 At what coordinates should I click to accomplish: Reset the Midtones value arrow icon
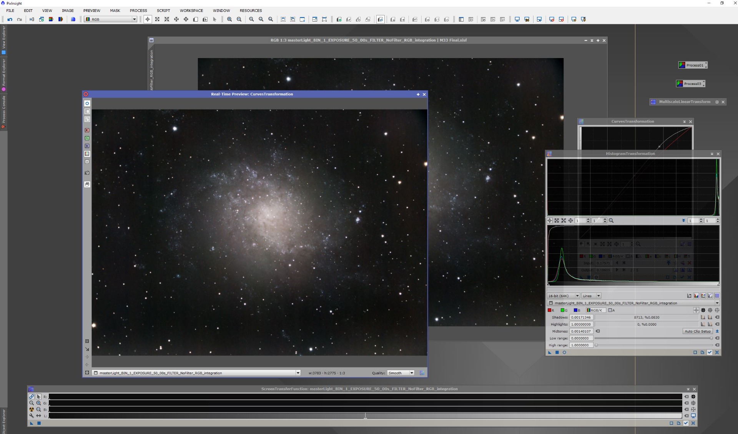click(598, 331)
